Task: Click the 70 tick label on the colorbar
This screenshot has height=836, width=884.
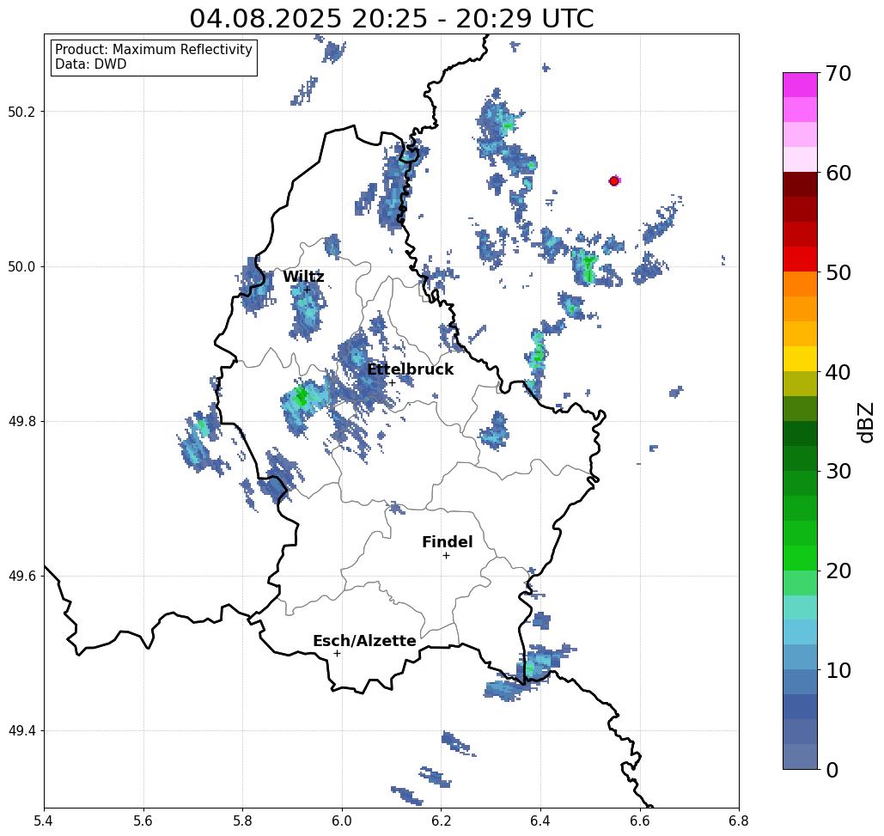Action: tap(838, 73)
